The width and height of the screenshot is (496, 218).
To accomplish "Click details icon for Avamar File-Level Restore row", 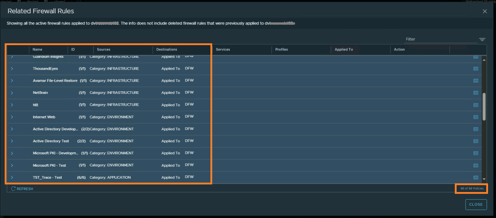I will pos(476,80).
